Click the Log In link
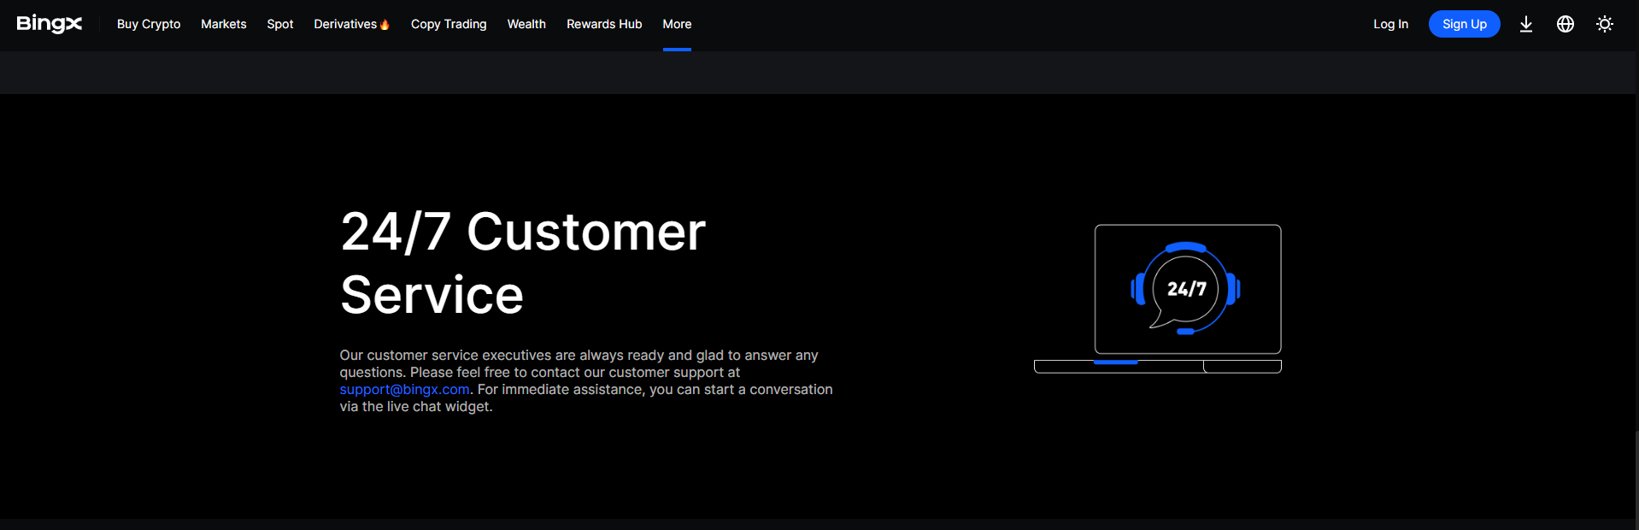Image resolution: width=1639 pixels, height=530 pixels. pos(1390,24)
